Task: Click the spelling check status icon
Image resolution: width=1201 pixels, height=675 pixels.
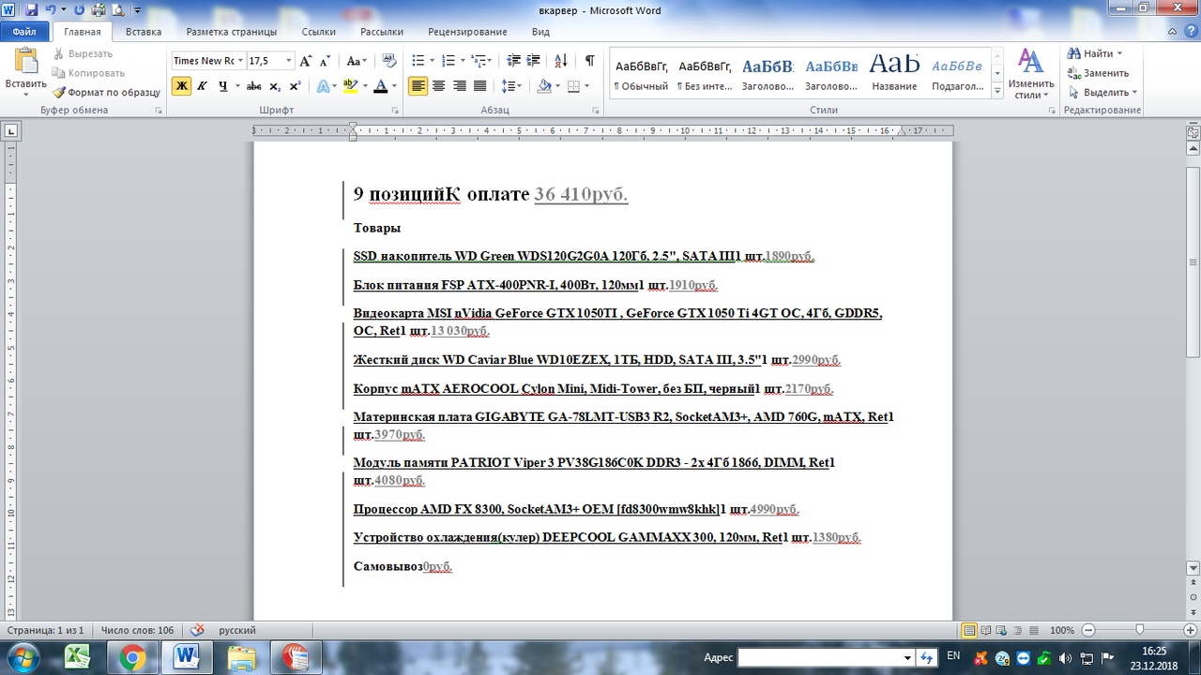Action: [x=197, y=630]
